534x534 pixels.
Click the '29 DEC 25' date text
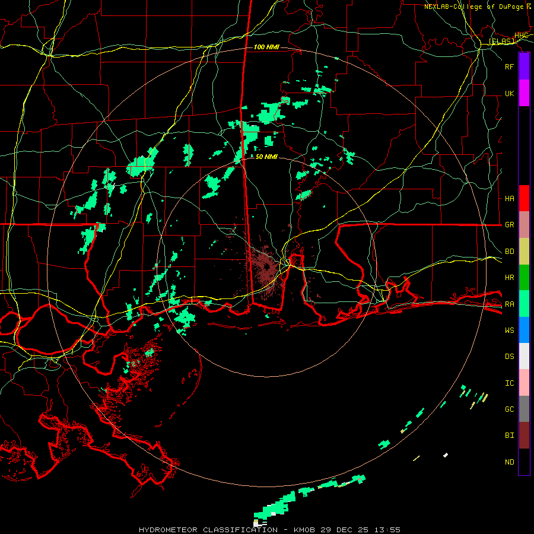345,530
